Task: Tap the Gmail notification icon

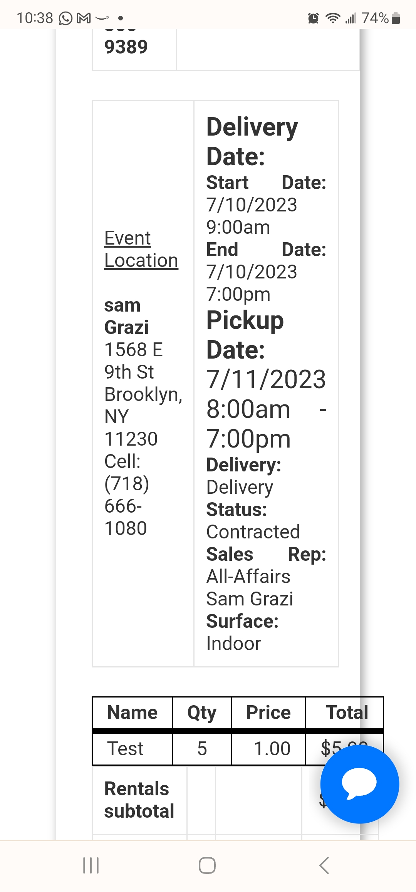Action: [84, 18]
